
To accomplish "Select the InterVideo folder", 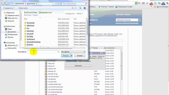I will click(x=30, y=31).
